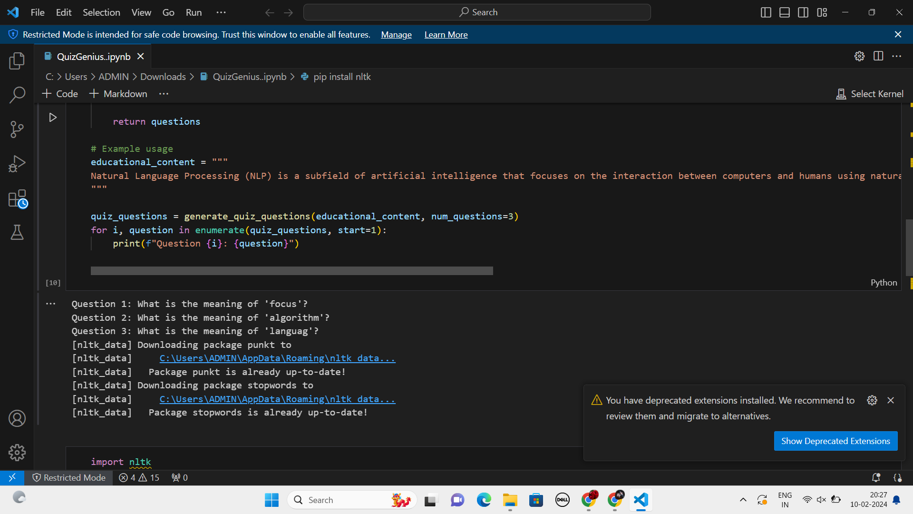Open the Selection menu
The width and height of the screenshot is (913, 514).
101,12
